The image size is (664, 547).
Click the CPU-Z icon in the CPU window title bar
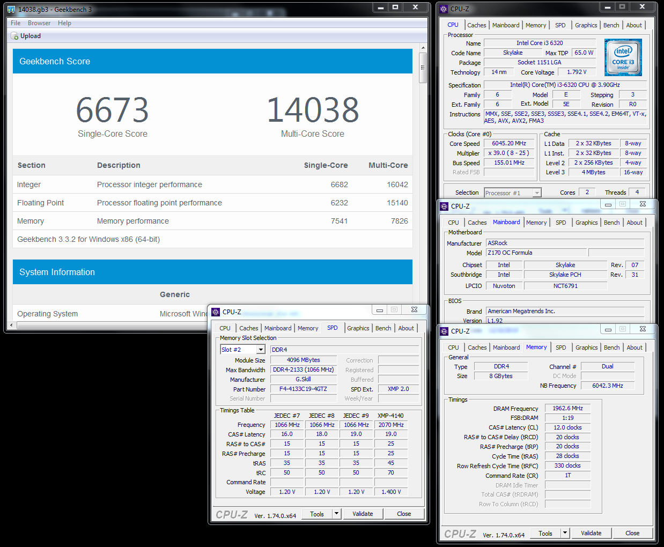(444, 9)
